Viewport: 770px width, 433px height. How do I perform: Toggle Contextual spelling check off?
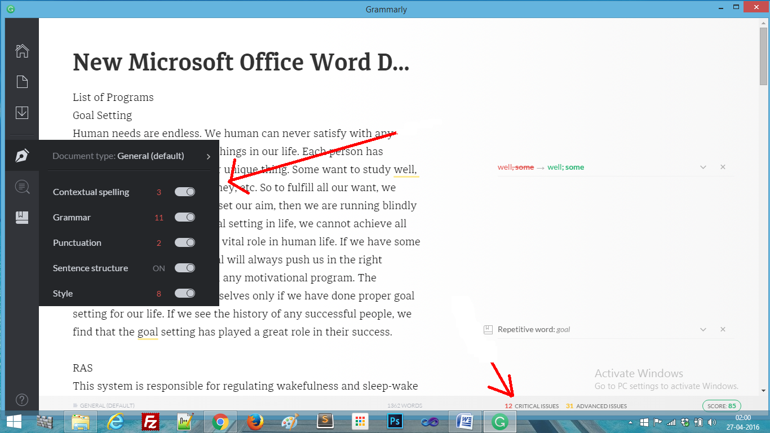pyautogui.click(x=185, y=192)
